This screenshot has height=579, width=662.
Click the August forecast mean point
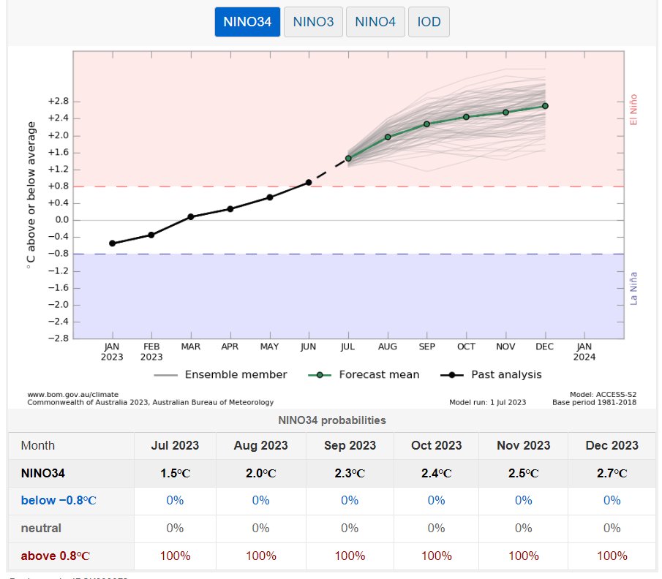point(388,137)
